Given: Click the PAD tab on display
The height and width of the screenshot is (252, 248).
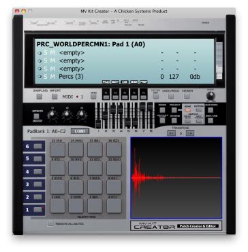Looking at the screenshot, I should tap(106, 82).
